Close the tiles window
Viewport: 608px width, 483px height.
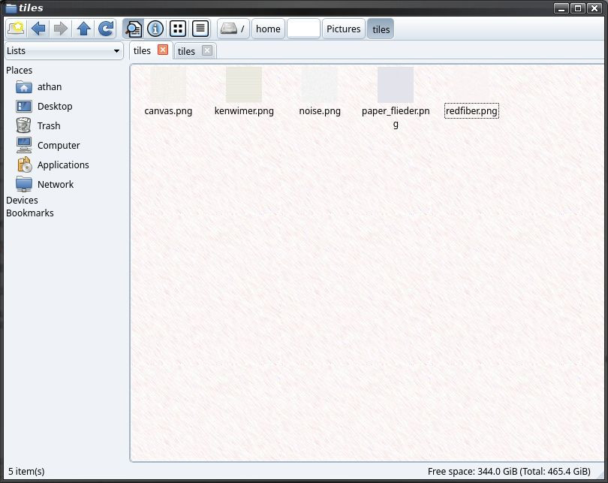click(x=594, y=8)
